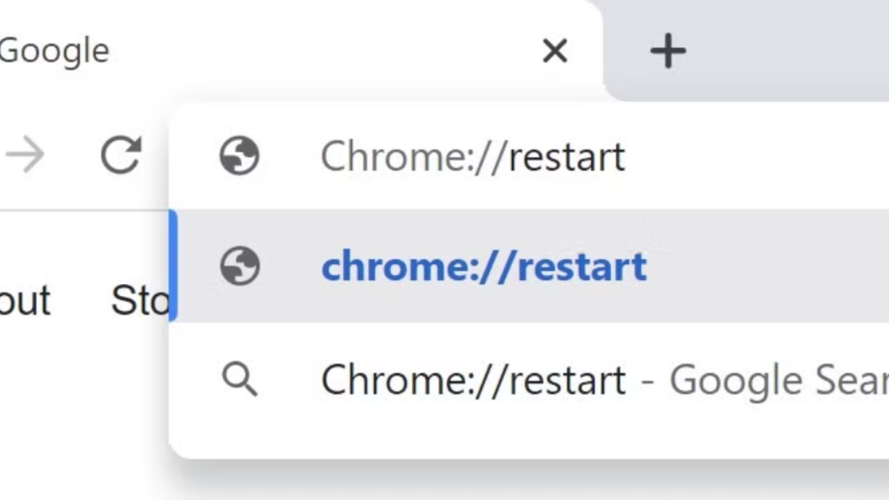Open the partially visible Store link

click(x=140, y=301)
